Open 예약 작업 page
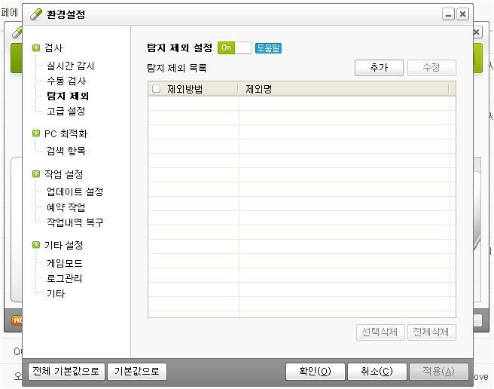This screenshot has height=389, width=494. [66, 207]
